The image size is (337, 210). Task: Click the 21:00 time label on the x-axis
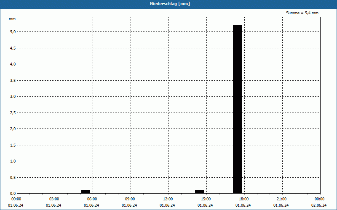point(281,199)
